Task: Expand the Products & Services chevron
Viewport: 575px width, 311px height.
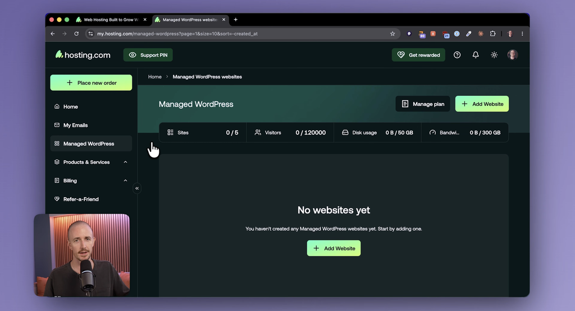Action: 125,162
